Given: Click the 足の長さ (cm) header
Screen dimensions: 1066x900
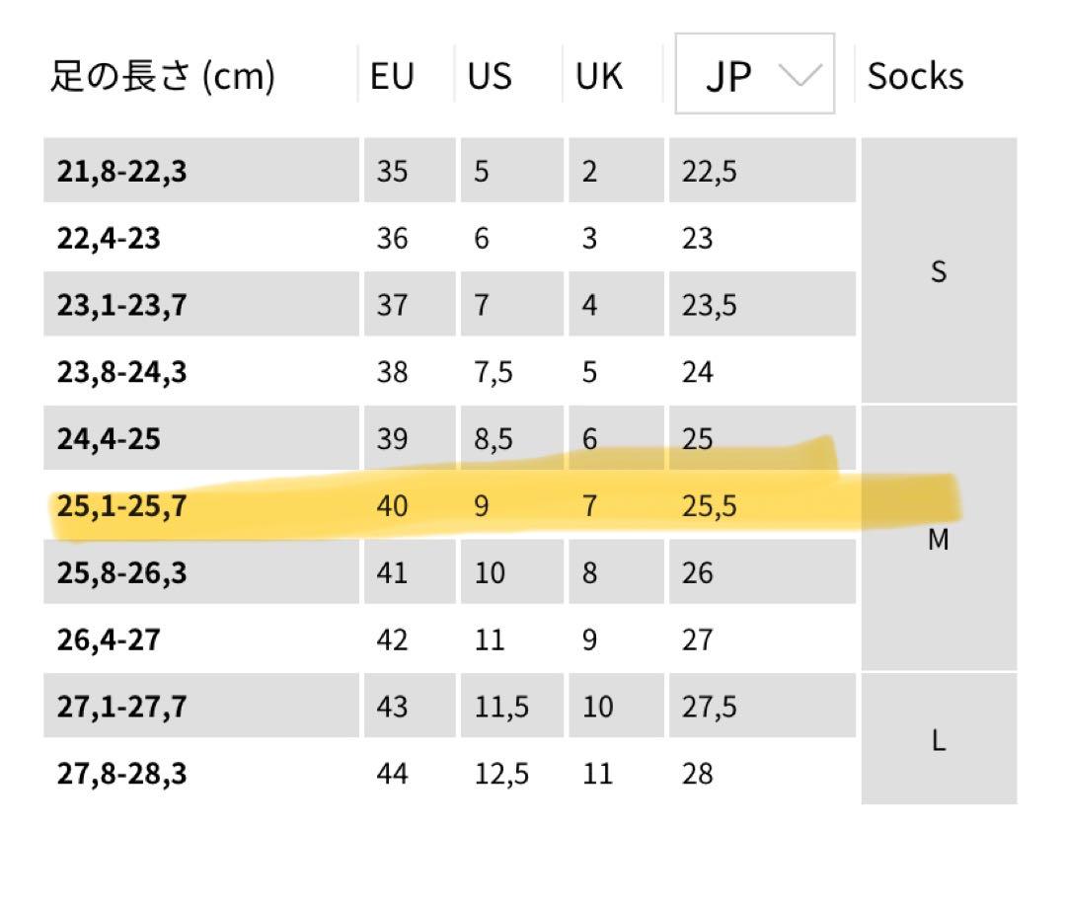Looking at the screenshot, I should point(163,75).
